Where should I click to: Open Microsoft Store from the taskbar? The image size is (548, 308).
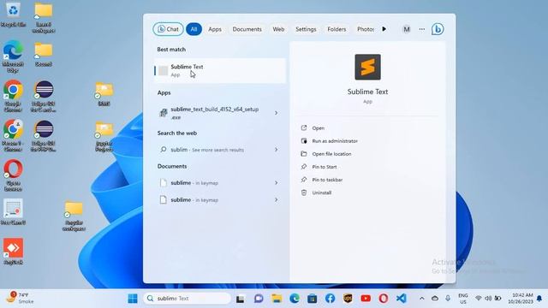[312, 299]
